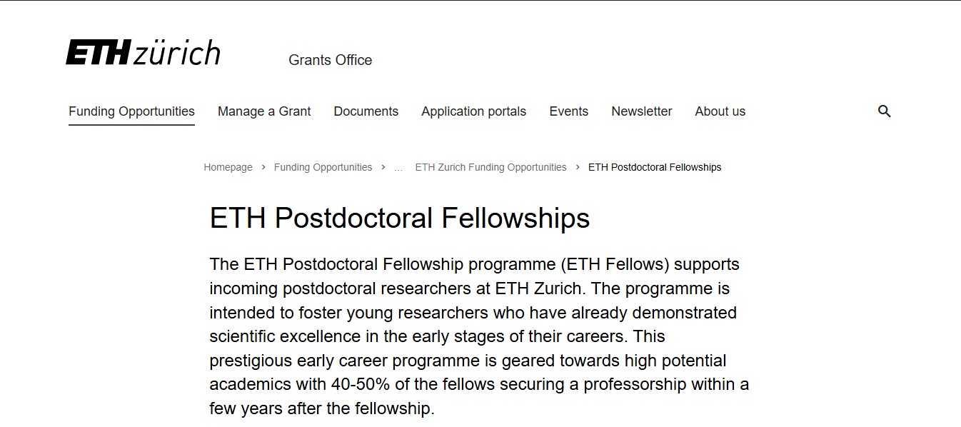Select About us in top navigation
961x427 pixels.
720,111
